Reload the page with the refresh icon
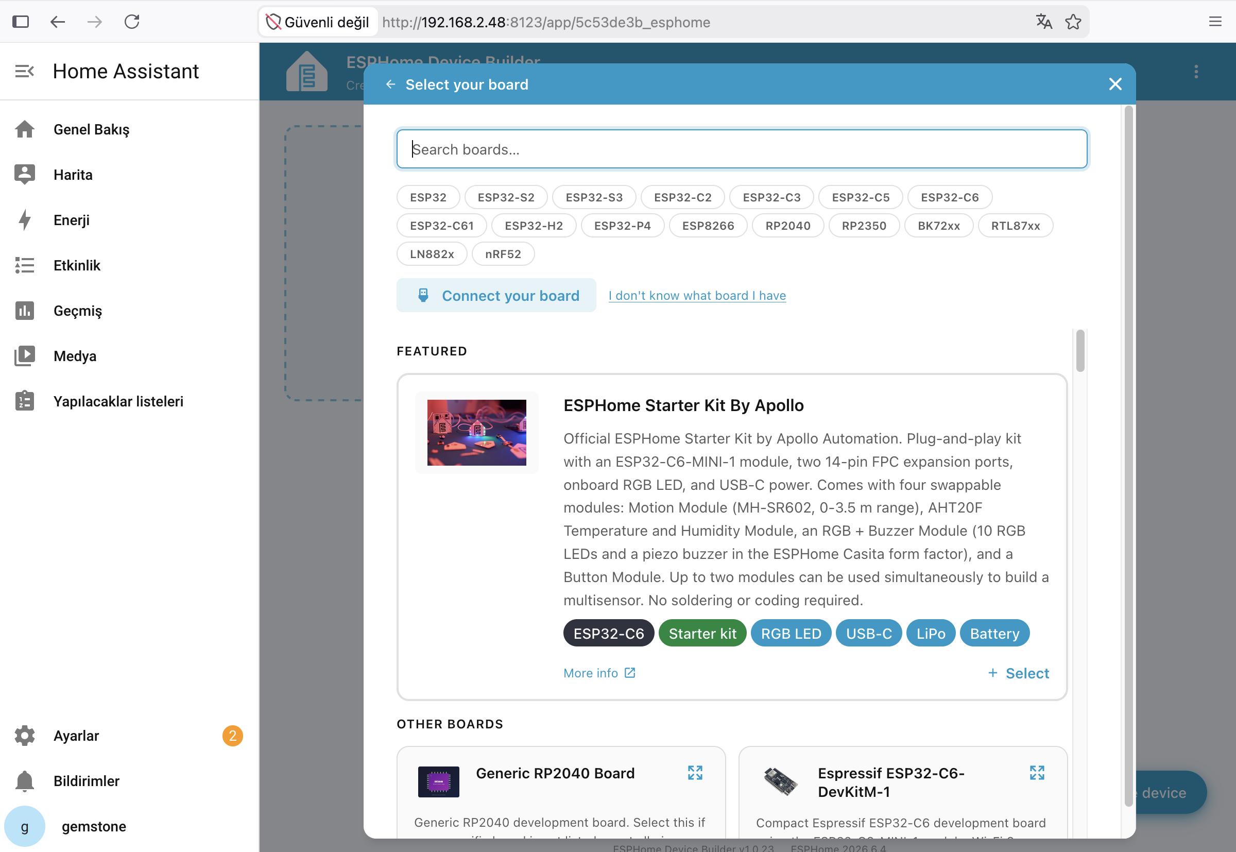This screenshot has height=852, width=1236. tap(132, 22)
